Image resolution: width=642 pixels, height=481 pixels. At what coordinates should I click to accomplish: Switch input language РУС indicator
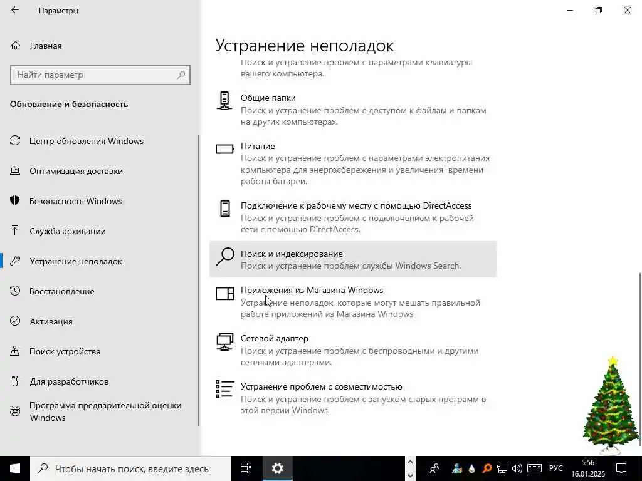555,468
